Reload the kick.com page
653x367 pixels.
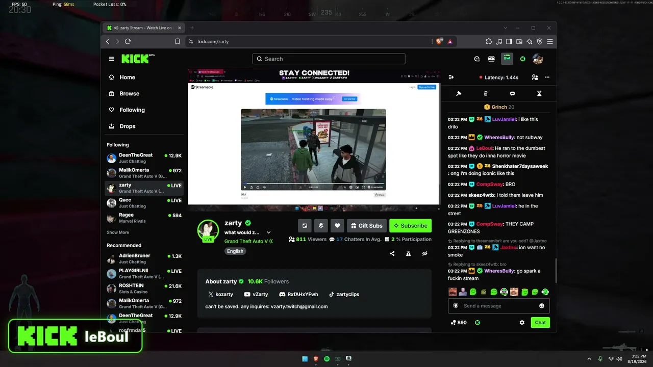pos(128,41)
